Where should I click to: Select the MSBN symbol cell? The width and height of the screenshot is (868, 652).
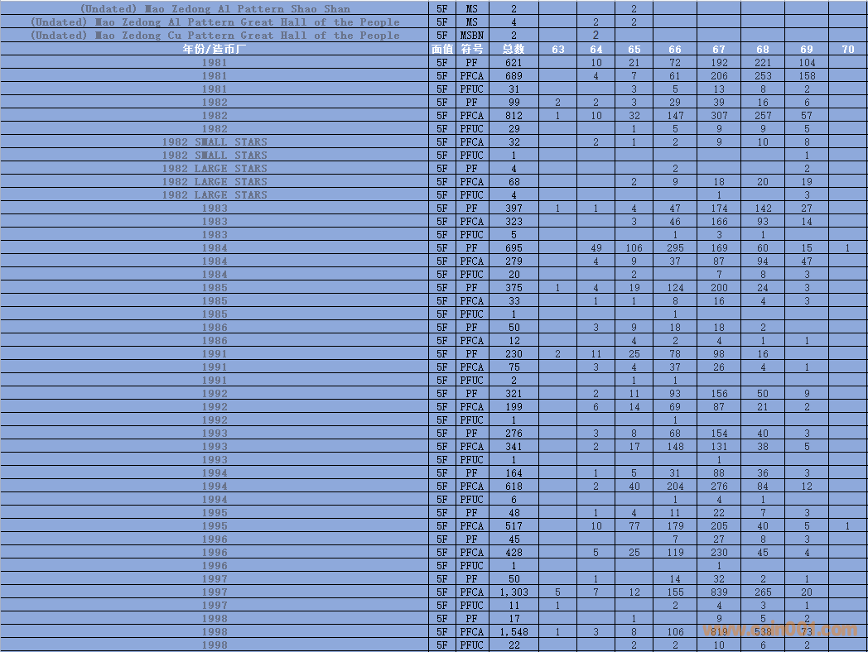(x=471, y=36)
